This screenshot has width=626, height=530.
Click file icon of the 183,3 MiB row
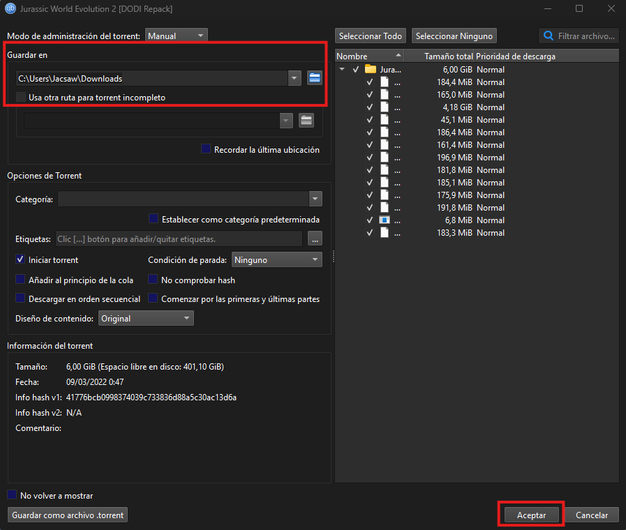tap(384, 232)
